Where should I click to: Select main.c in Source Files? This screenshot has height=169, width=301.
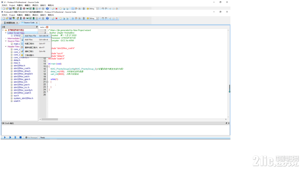click(x=17, y=44)
